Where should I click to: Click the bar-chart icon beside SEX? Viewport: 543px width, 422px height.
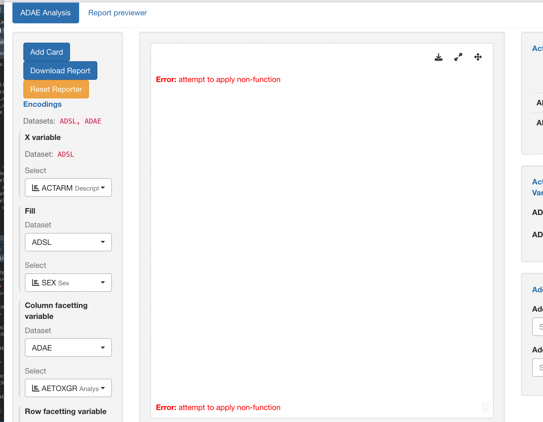point(35,282)
